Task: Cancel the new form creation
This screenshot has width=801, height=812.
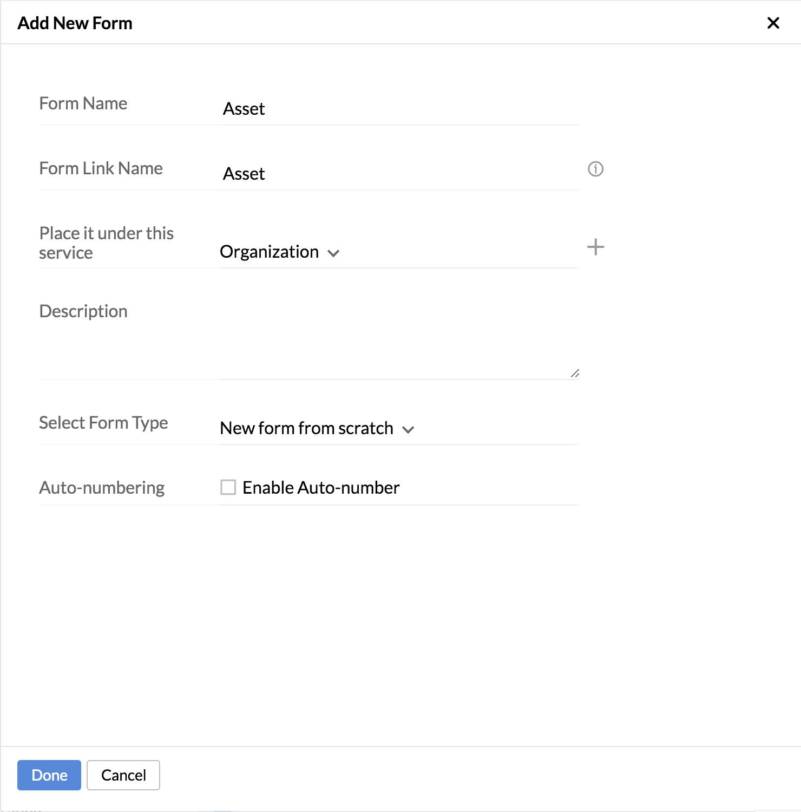Action: pos(123,775)
